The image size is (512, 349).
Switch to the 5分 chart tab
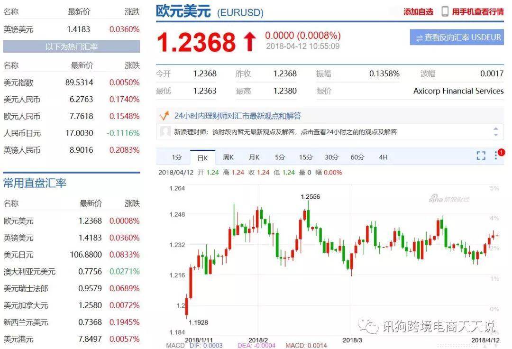(280, 157)
